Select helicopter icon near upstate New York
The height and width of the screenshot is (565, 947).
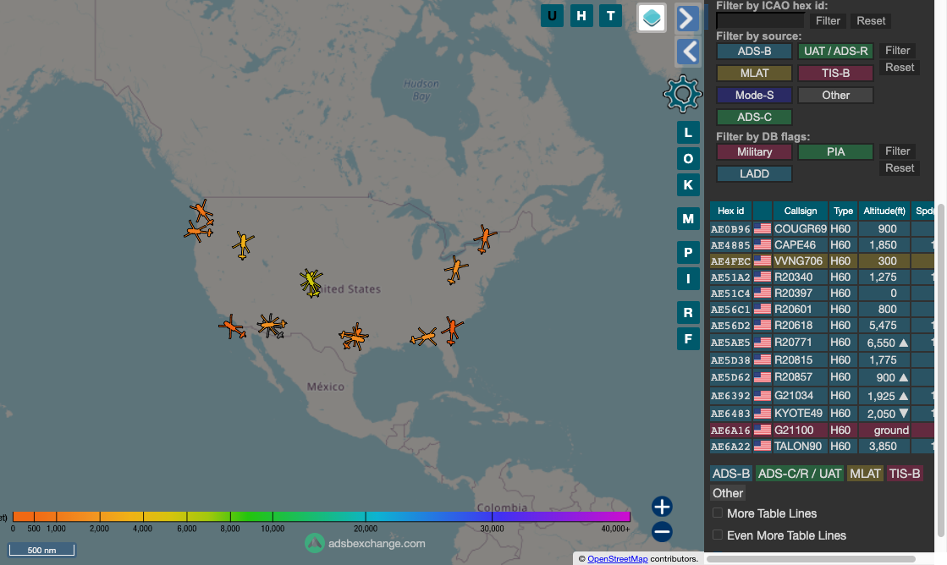coord(484,239)
